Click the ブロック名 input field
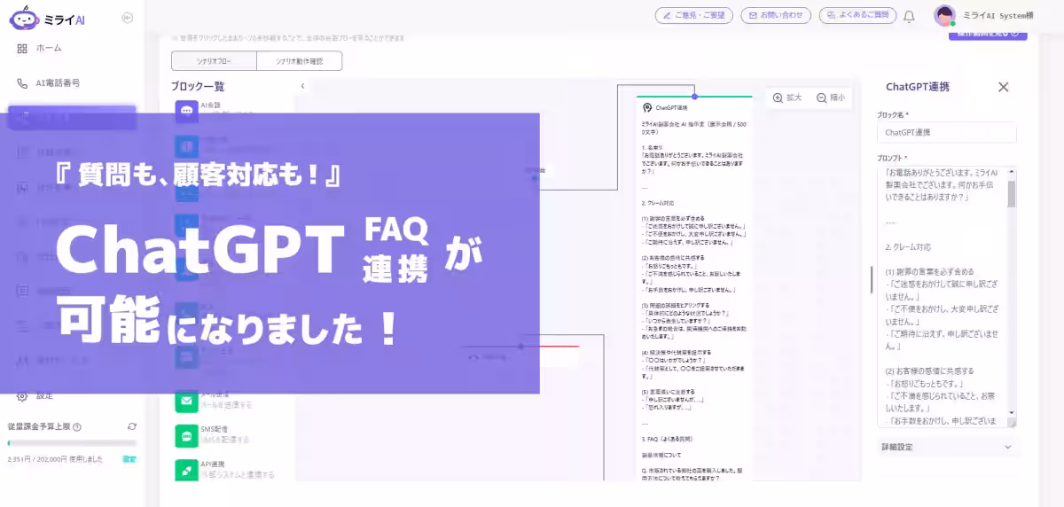1064x507 pixels. [947, 132]
